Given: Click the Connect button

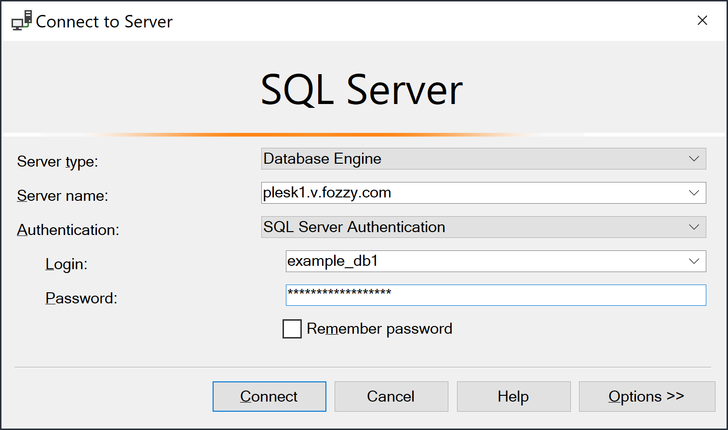Looking at the screenshot, I should pos(270,396).
